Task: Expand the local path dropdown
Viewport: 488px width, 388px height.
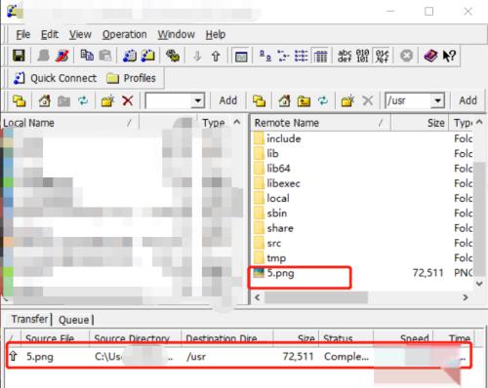Action: [197, 101]
